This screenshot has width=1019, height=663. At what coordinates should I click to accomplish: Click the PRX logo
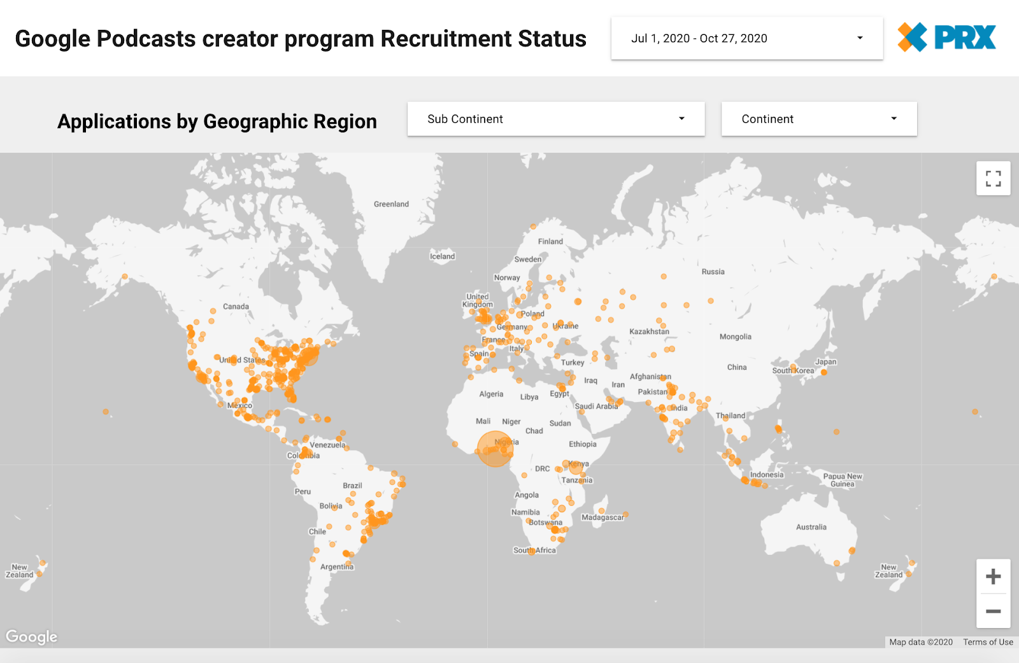(946, 37)
